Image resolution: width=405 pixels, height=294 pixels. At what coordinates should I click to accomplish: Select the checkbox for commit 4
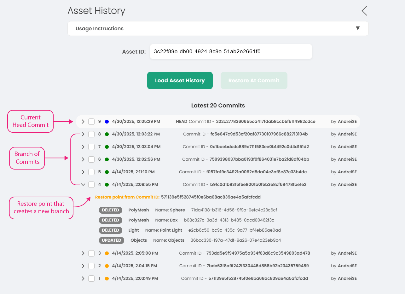[x=91, y=185]
